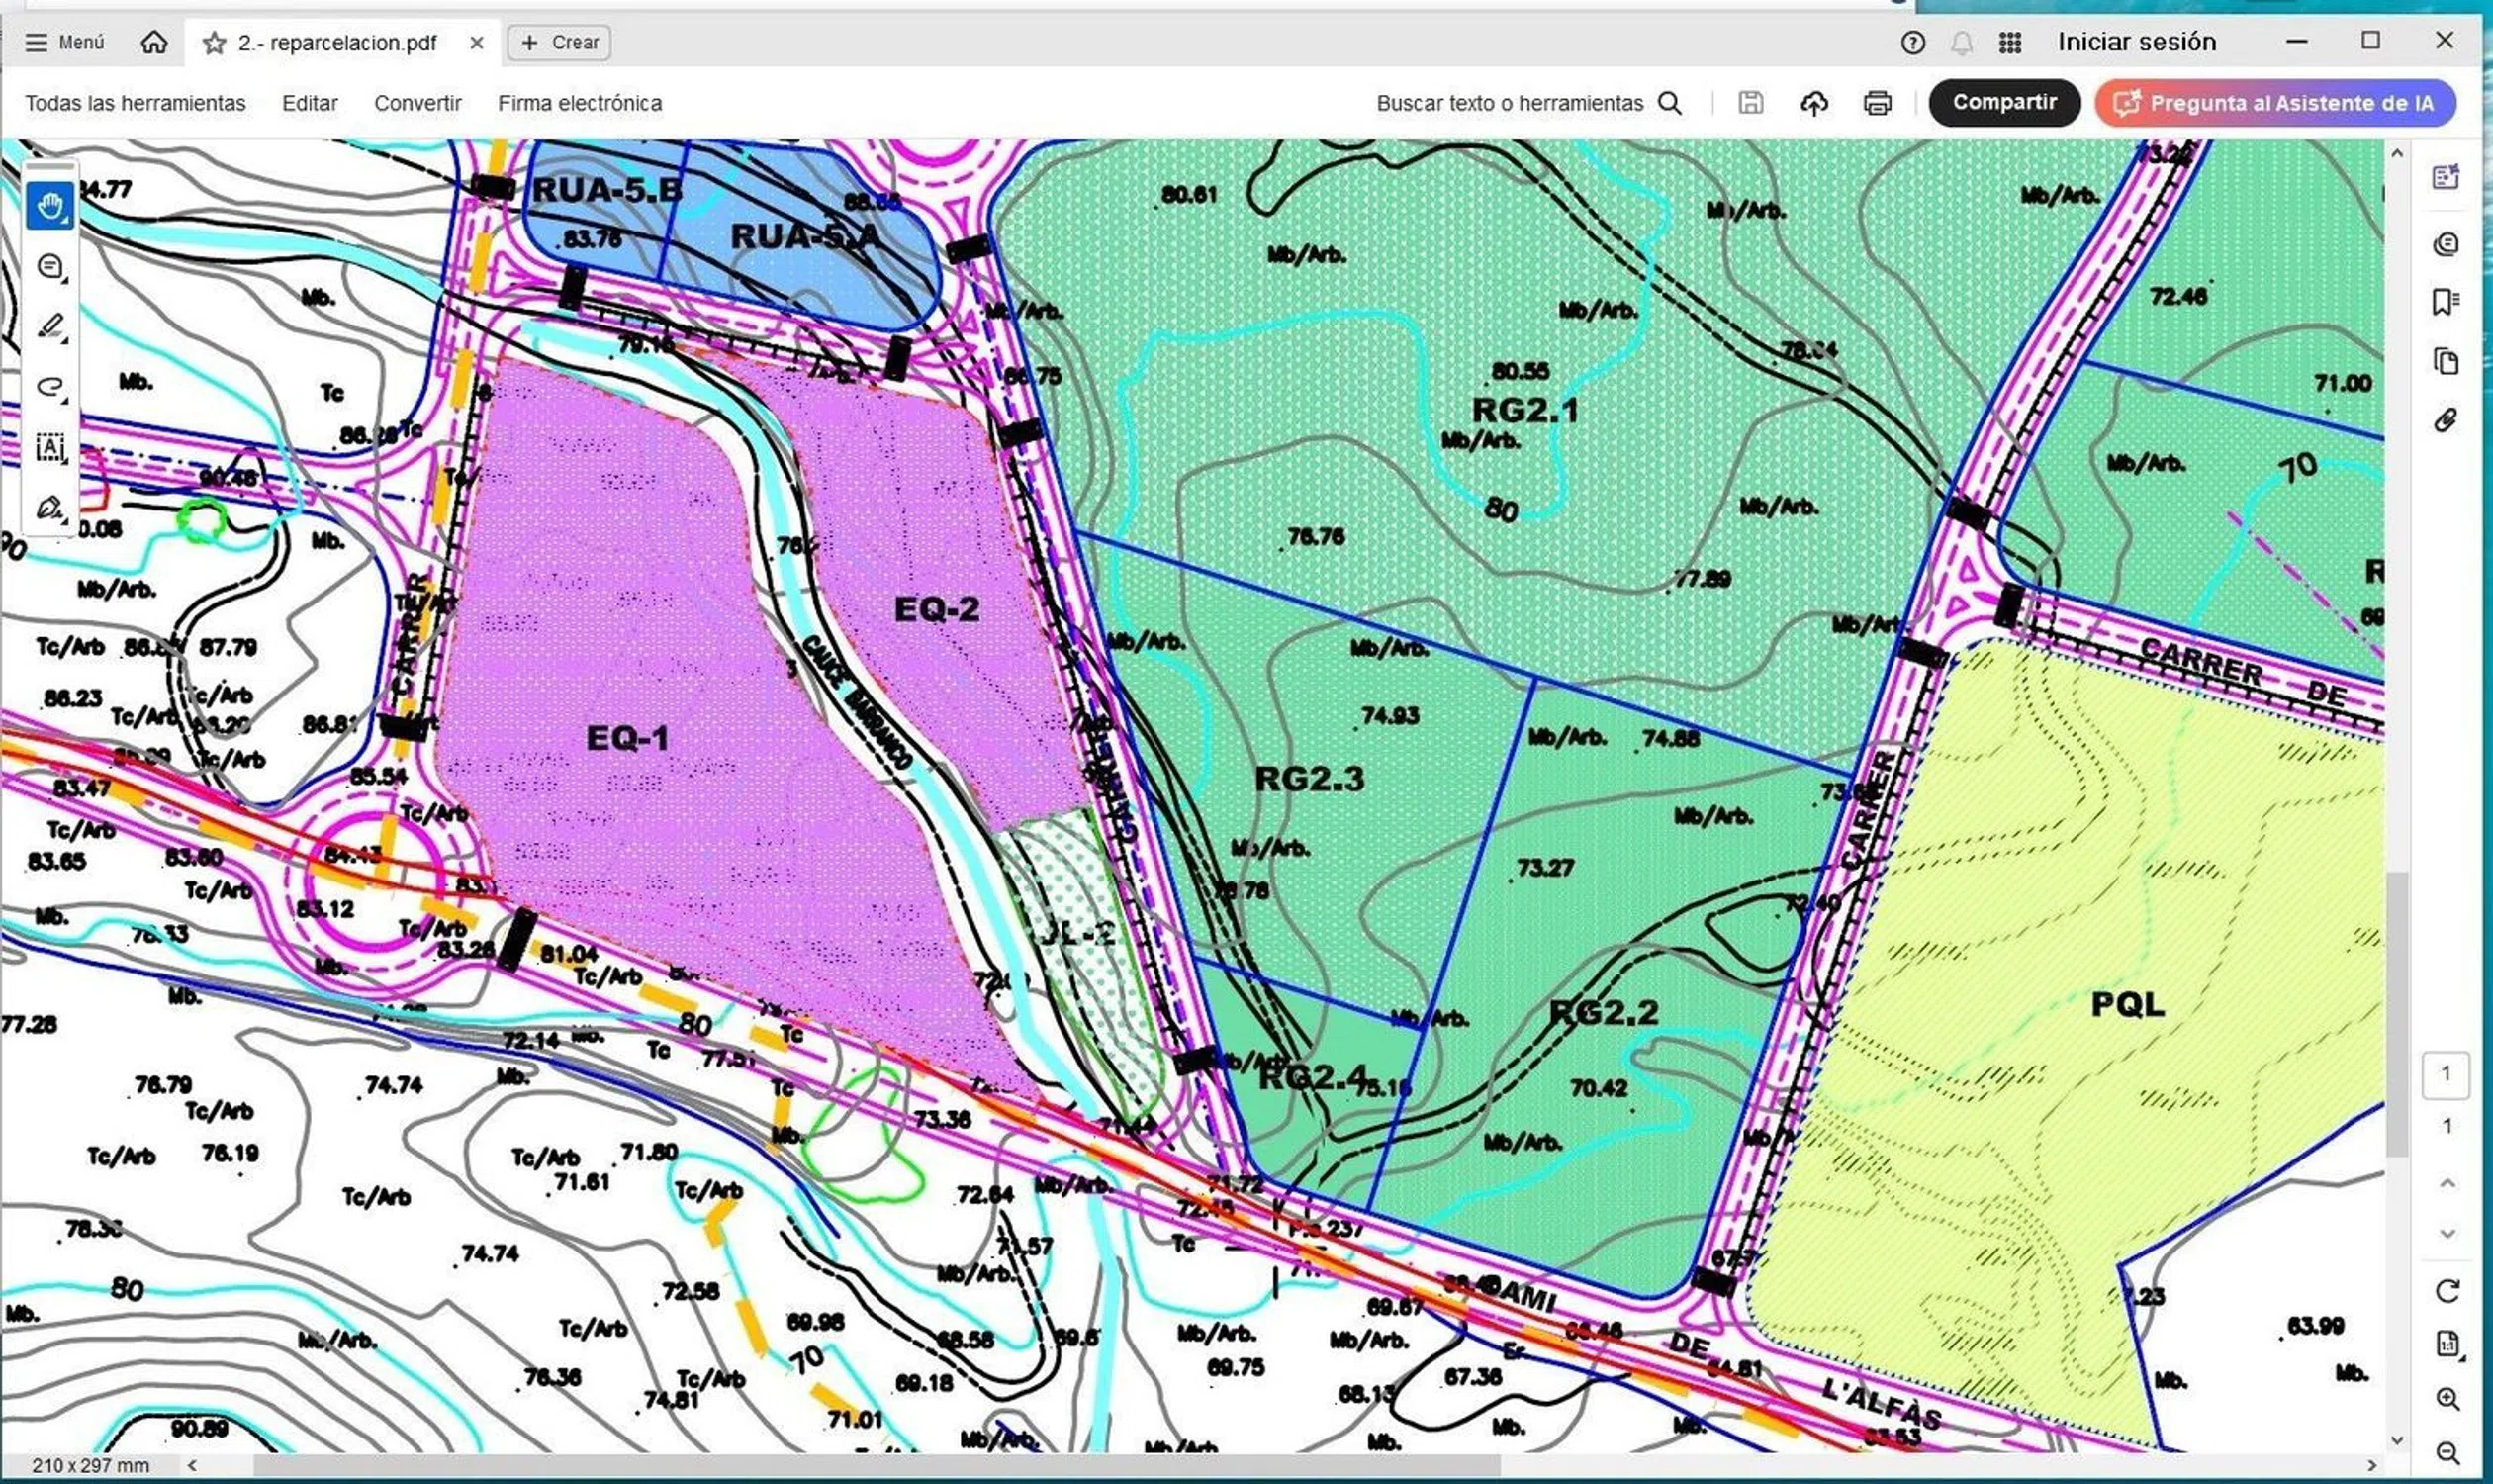Screen dimensions: 2493x1484
Task: Pick the highlighter pen tool
Action: coord(50,326)
